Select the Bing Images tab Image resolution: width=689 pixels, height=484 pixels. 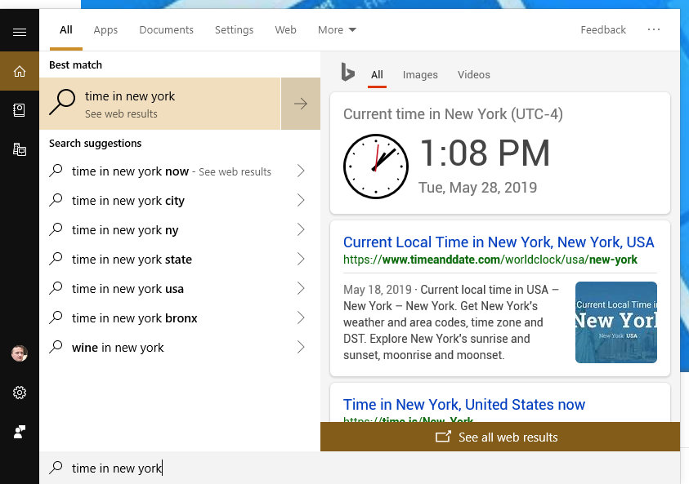[x=420, y=74]
